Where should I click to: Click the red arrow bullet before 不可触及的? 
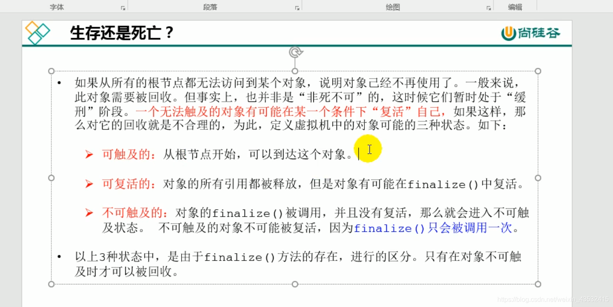89,213
